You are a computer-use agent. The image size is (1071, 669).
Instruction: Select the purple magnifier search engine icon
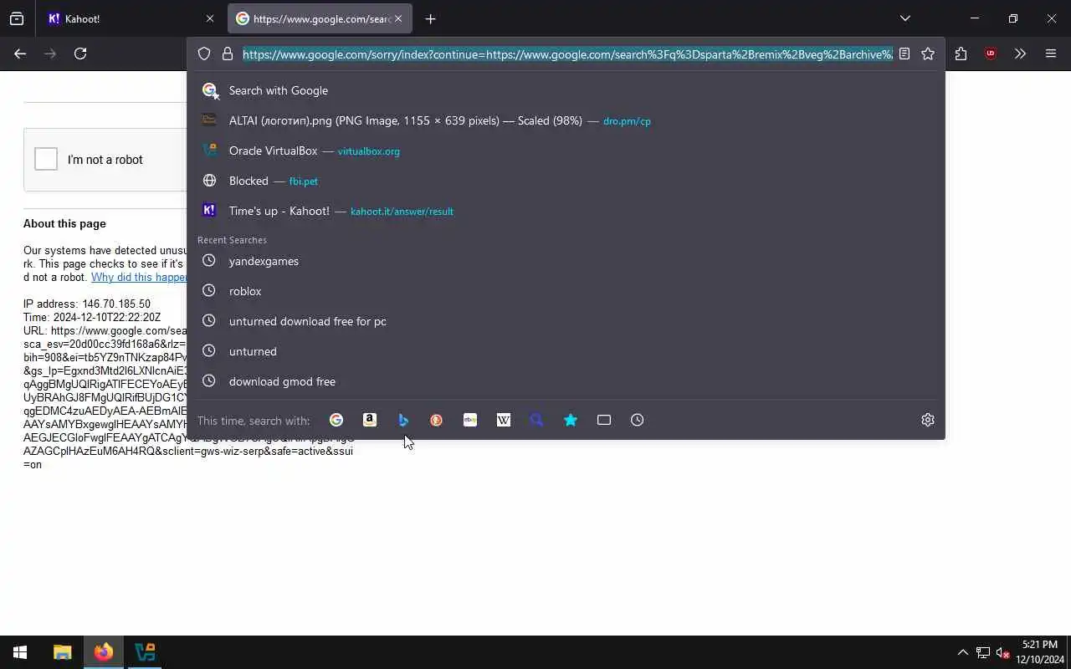(x=537, y=420)
